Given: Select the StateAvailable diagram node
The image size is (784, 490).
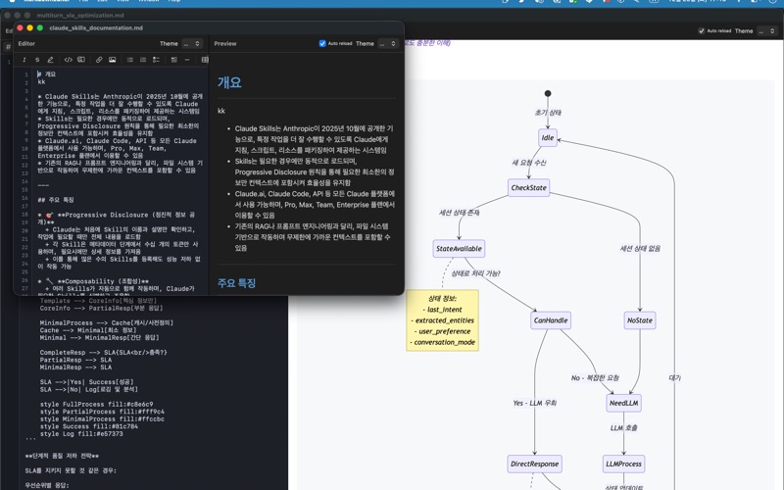Looking at the screenshot, I should pyautogui.click(x=459, y=249).
